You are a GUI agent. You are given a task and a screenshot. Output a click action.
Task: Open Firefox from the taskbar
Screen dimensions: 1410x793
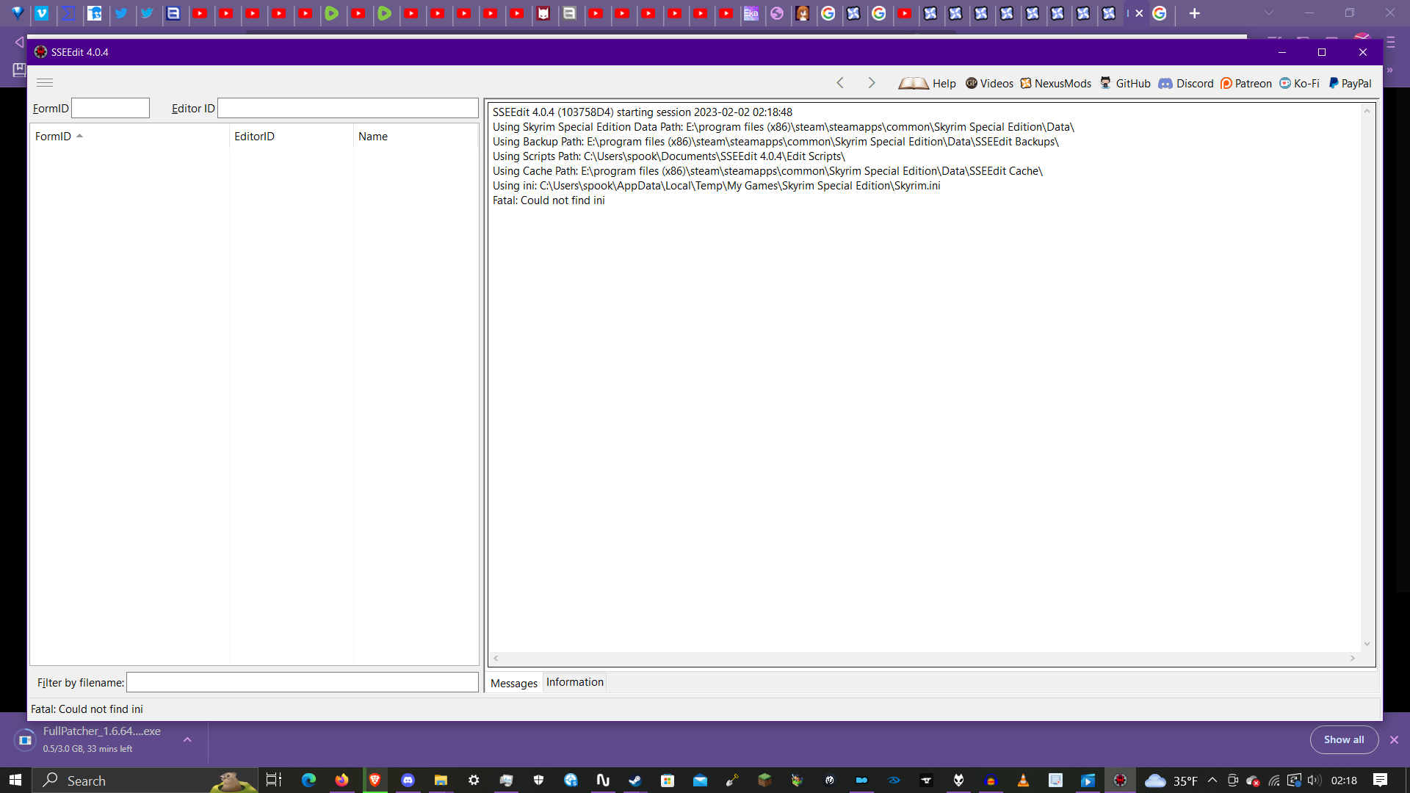(x=341, y=780)
